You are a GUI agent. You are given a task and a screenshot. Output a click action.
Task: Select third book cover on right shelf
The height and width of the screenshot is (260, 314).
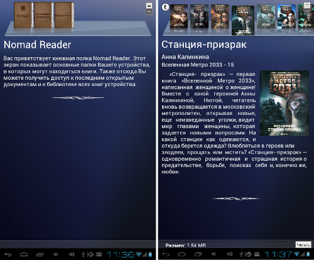[220, 16]
